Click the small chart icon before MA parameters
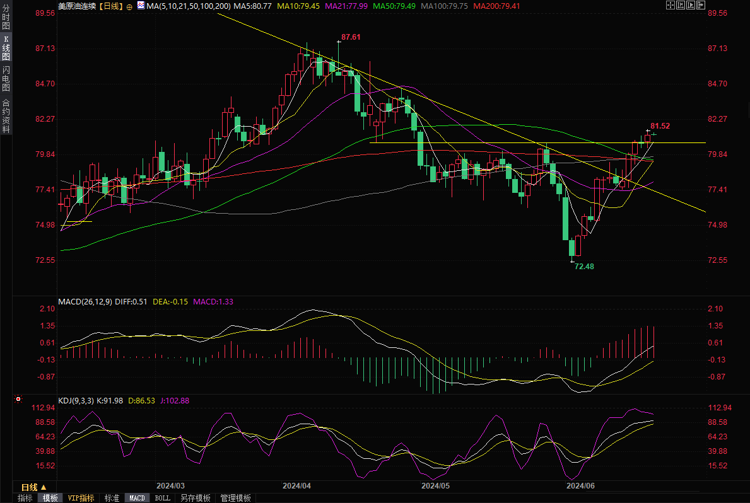750x503 pixels. [x=139, y=6]
